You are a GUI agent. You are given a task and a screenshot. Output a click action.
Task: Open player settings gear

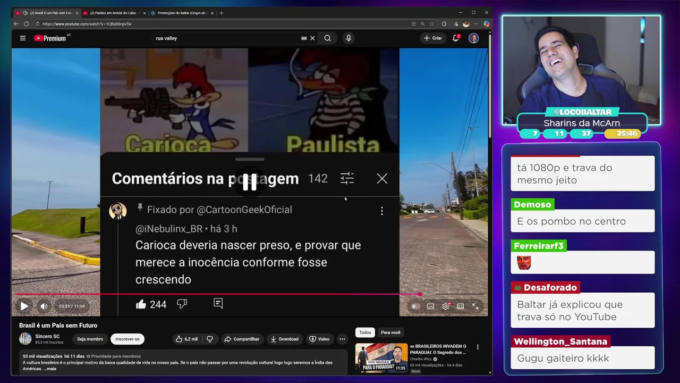click(446, 306)
